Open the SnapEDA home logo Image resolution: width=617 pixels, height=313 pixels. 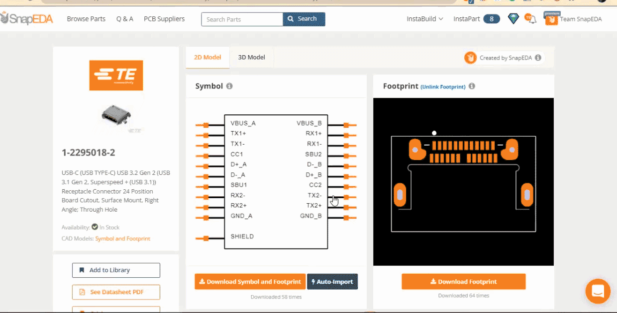tap(27, 19)
